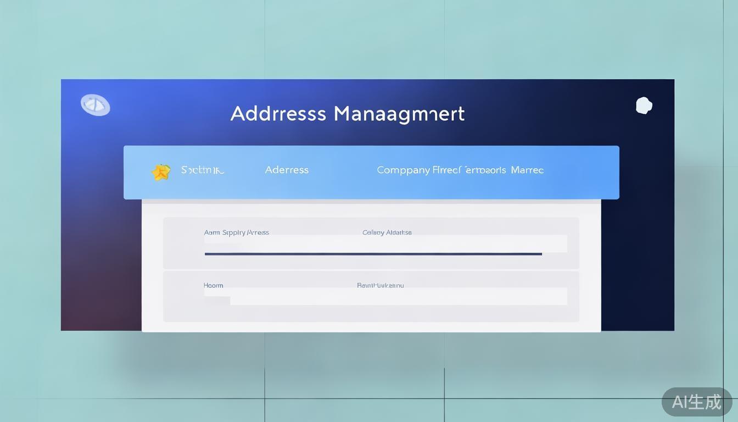The width and height of the screenshot is (738, 422).
Task: Click blank strip at bottom of white panel
Action: 371,327
